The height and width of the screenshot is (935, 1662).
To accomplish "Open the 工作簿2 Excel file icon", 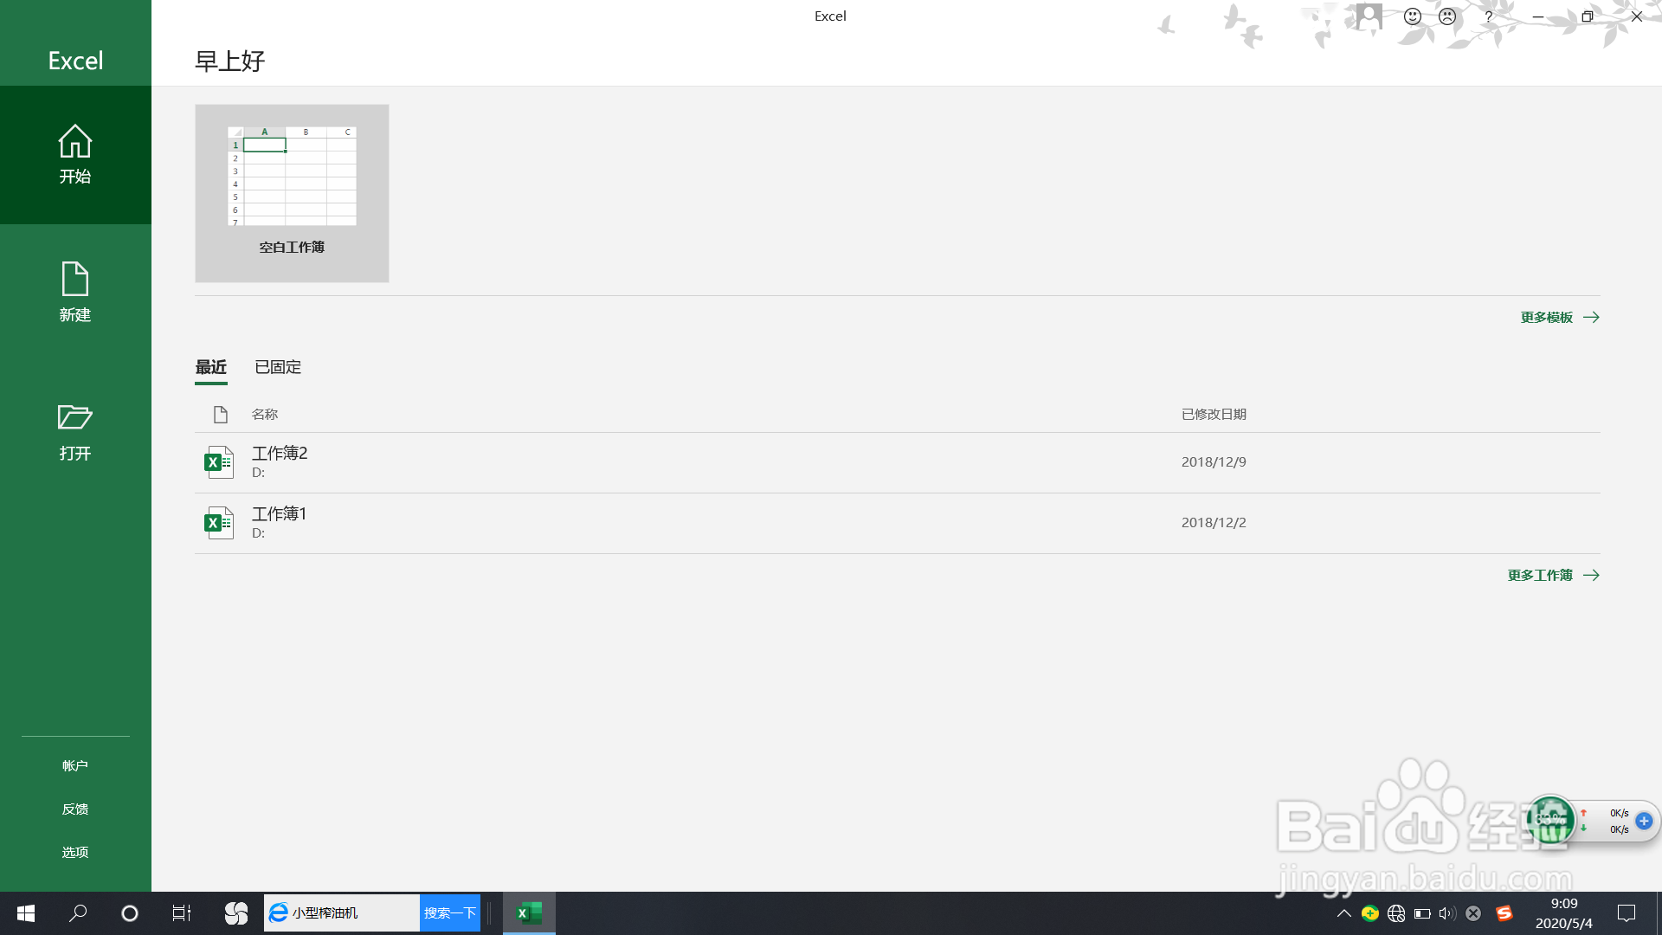I will tap(219, 462).
